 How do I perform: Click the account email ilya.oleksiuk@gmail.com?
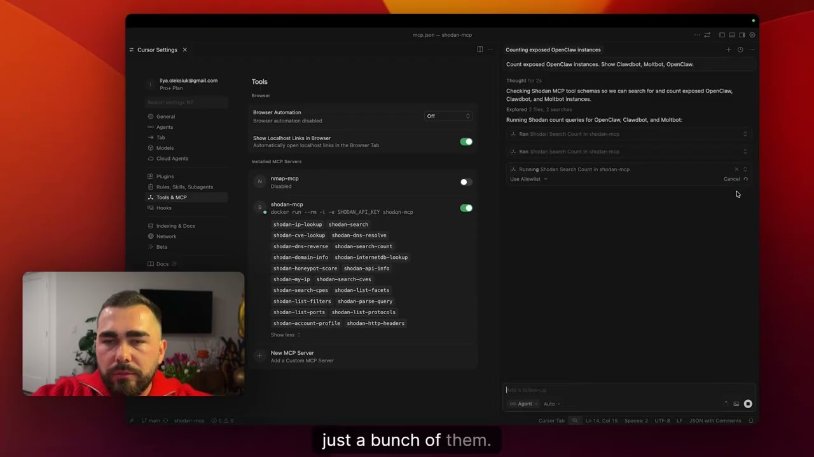(188, 81)
